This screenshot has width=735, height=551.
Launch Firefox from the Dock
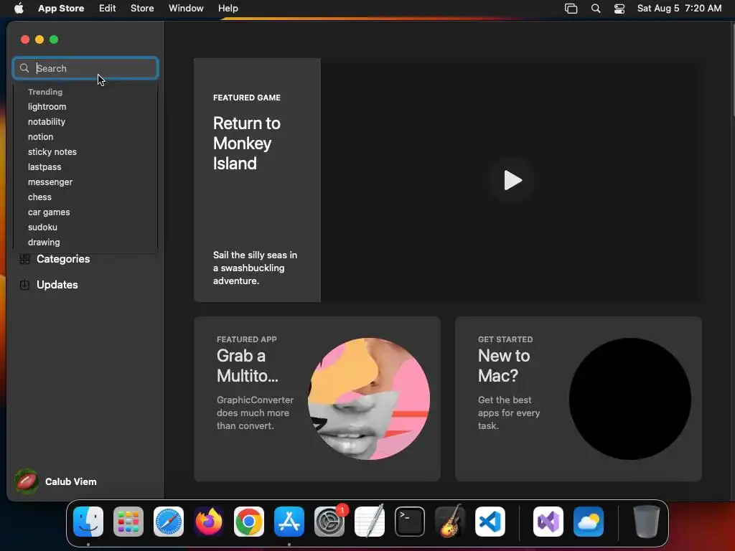tap(209, 522)
